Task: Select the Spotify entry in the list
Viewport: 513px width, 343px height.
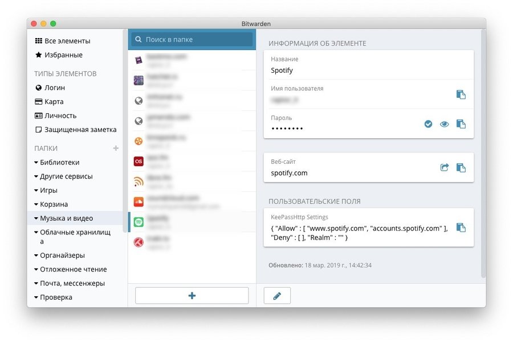Action: [192, 222]
